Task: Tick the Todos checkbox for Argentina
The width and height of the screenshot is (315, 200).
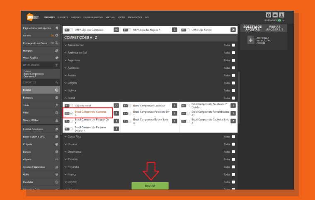Action: [233, 60]
